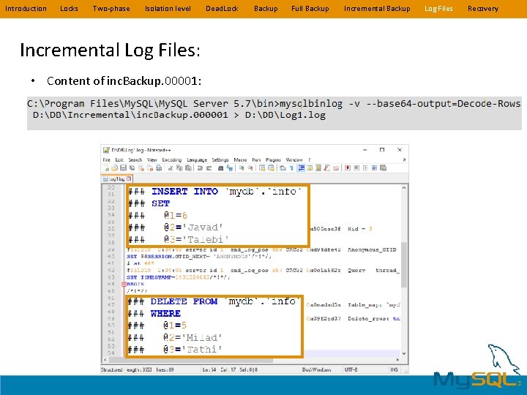527x395 pixels.
Task: Toggle Show All Characters pilcrow icon
Action: (x=291, y=168)
